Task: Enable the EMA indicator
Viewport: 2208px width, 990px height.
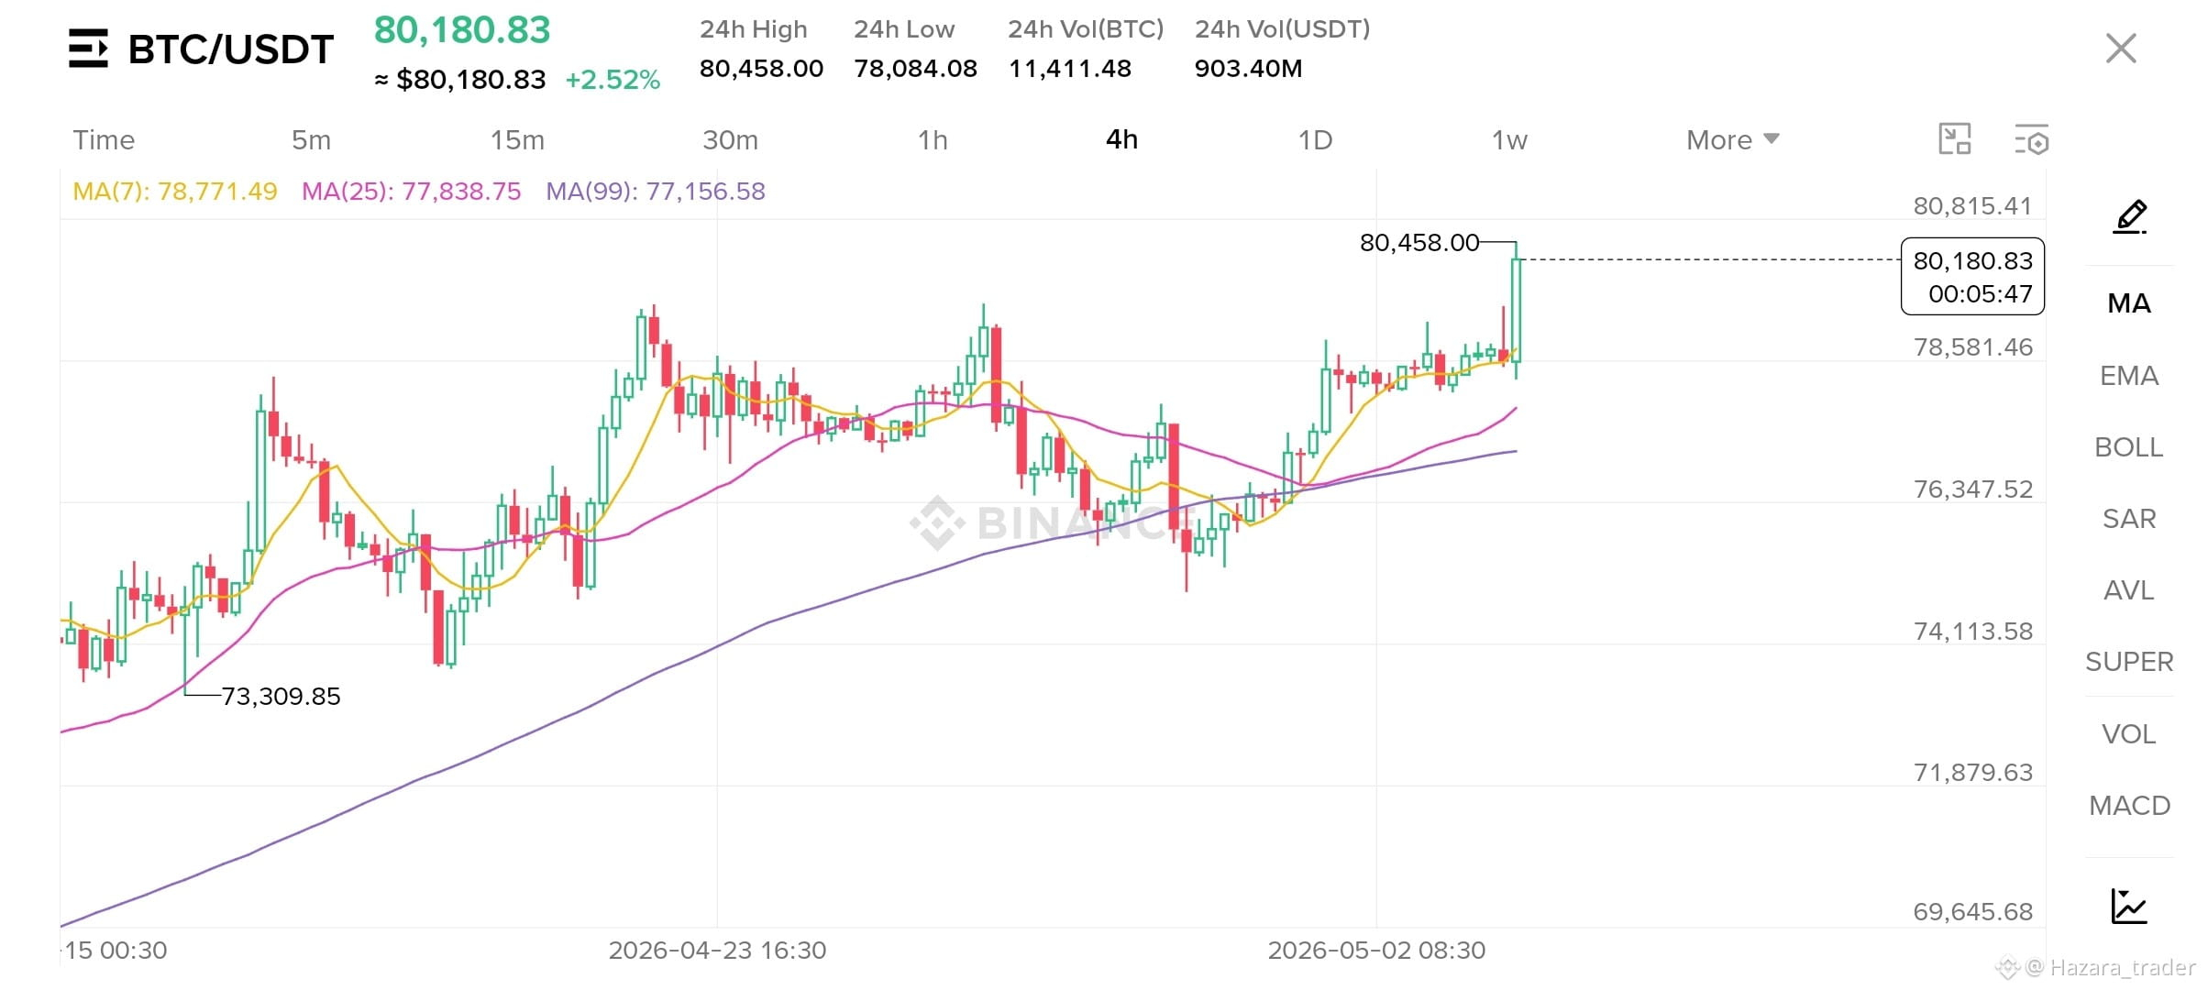Action: point(2129,376)
